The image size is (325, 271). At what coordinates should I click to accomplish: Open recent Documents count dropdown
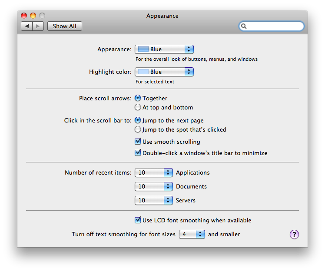pyautogui.click(x=154, y=187)
